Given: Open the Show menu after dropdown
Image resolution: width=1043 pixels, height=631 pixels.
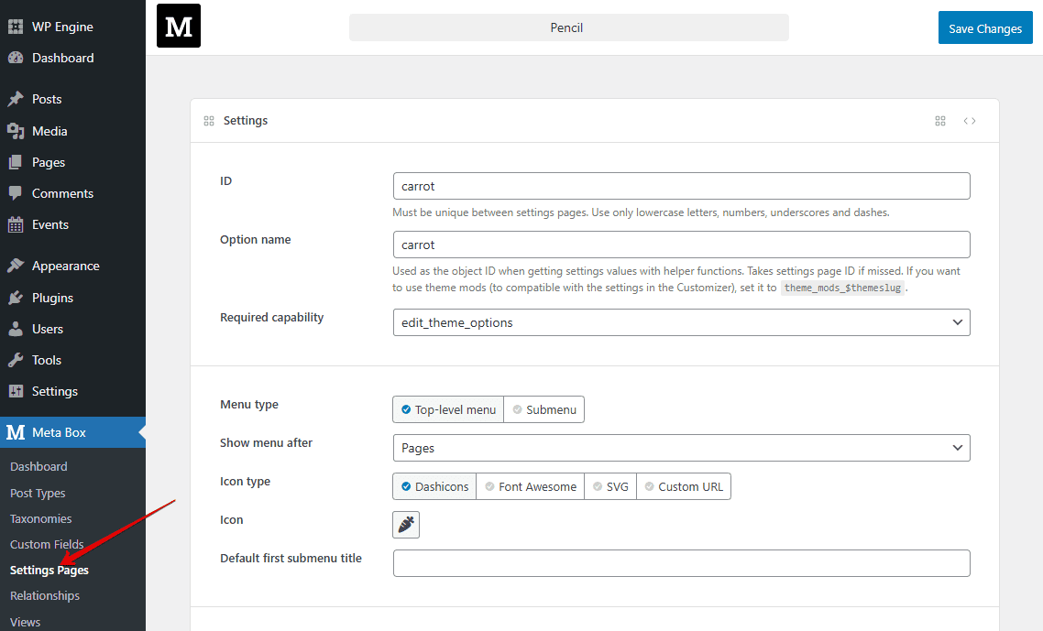Looking at the screenshot, I should (681, 448).
